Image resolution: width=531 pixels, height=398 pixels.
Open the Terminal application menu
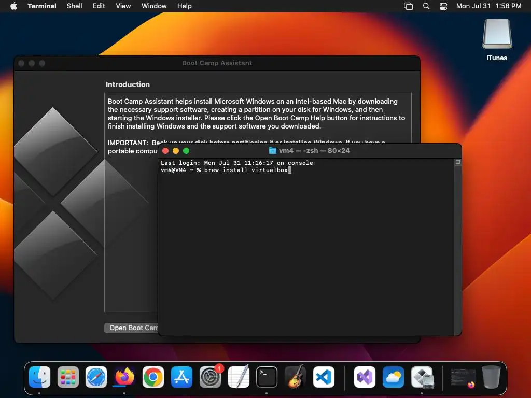coord(42,6)
